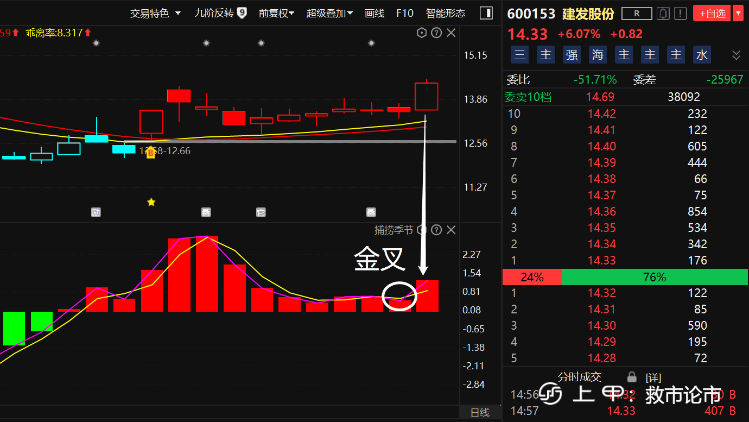Click the 强 stock tag

coord(572,55)
